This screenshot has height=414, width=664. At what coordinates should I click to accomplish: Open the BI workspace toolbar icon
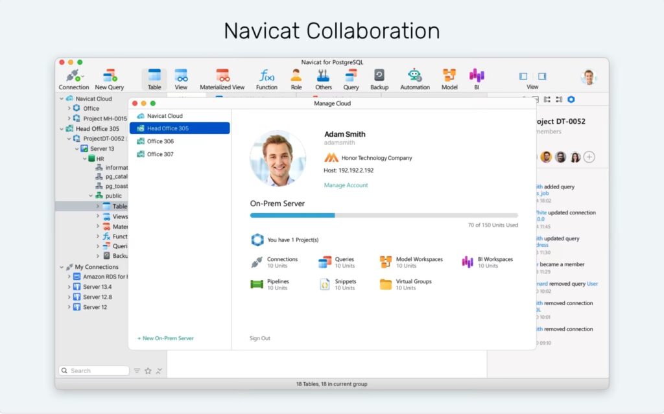pyautogui.click(x=478, y=76)
